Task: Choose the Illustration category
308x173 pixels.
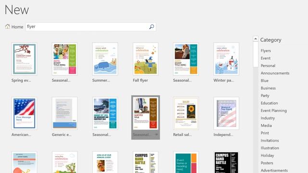Action: click(x=269, y=148)
